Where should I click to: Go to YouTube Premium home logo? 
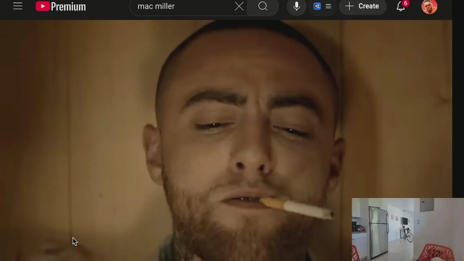click(61, 6)
